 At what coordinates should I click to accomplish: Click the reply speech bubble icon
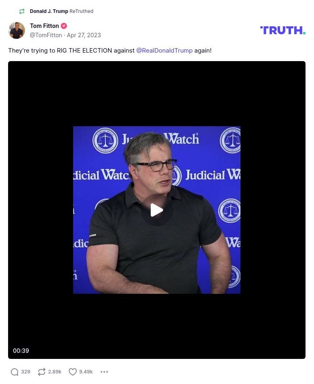point(15,372)
